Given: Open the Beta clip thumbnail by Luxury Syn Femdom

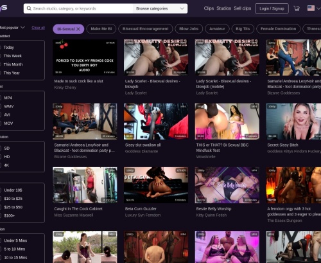Looking at the screenshot, I should 156,185.
